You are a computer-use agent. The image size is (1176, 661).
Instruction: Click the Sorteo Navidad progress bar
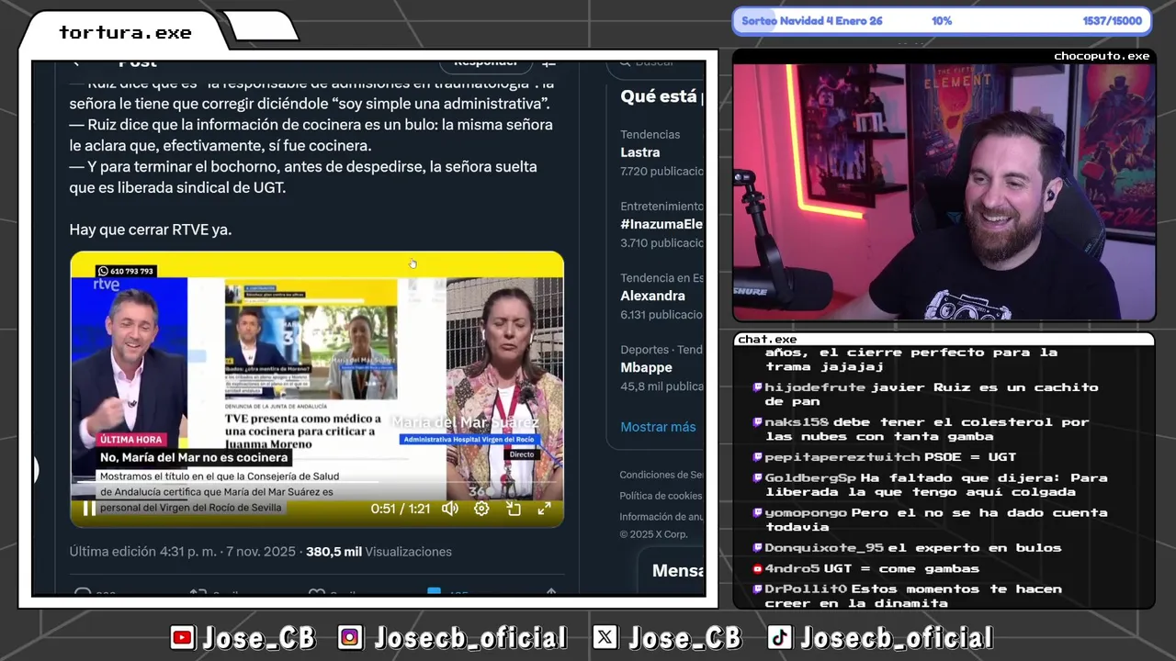click(x=942, y=21)
